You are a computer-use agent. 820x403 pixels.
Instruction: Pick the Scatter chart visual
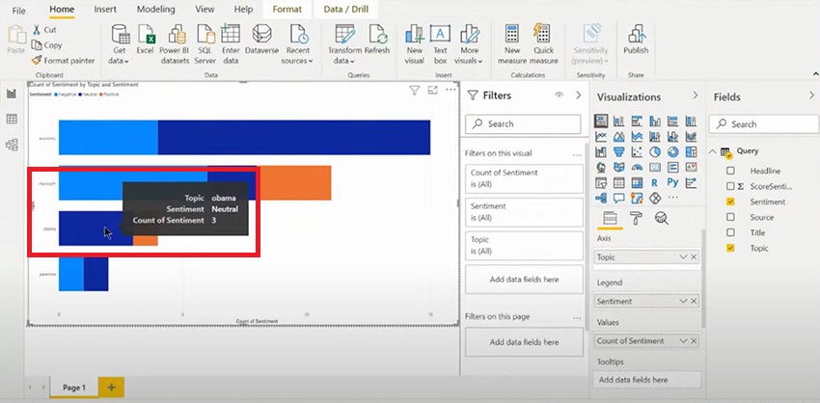point(637,152)
